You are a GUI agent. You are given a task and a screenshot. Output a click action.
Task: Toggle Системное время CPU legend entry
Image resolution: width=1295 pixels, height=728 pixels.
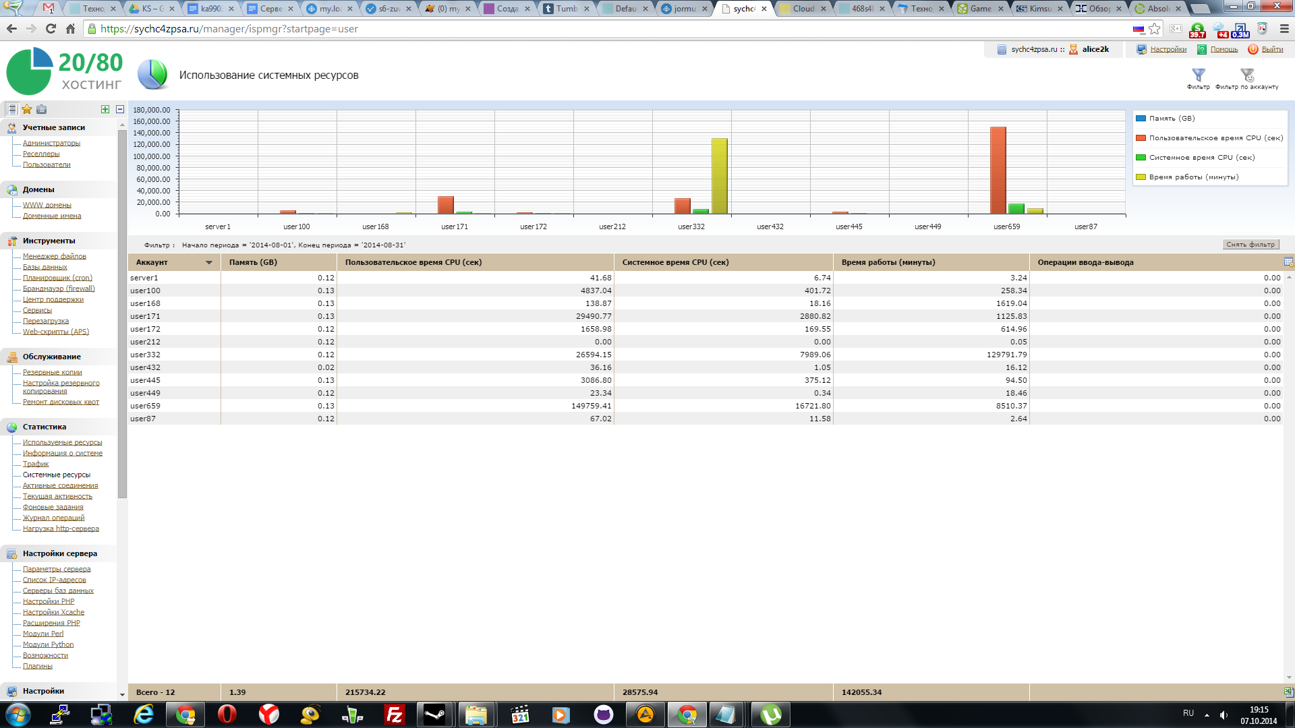[1201, 158]
